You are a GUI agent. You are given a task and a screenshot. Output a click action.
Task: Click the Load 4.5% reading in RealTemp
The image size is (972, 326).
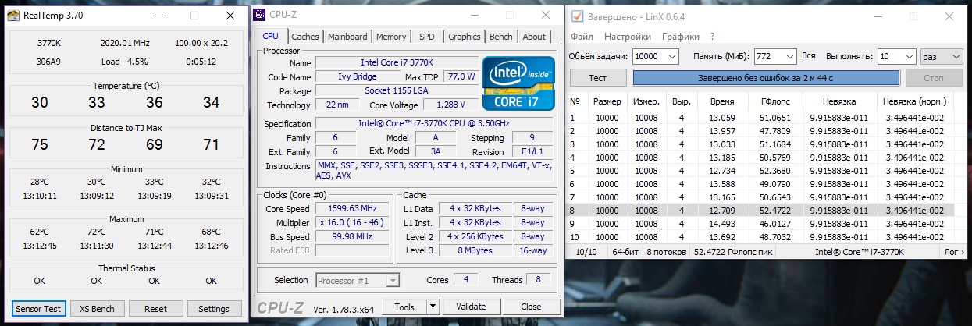(x=125, y=62)
